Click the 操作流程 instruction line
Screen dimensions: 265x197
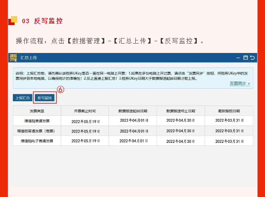(x=110, y=41)
